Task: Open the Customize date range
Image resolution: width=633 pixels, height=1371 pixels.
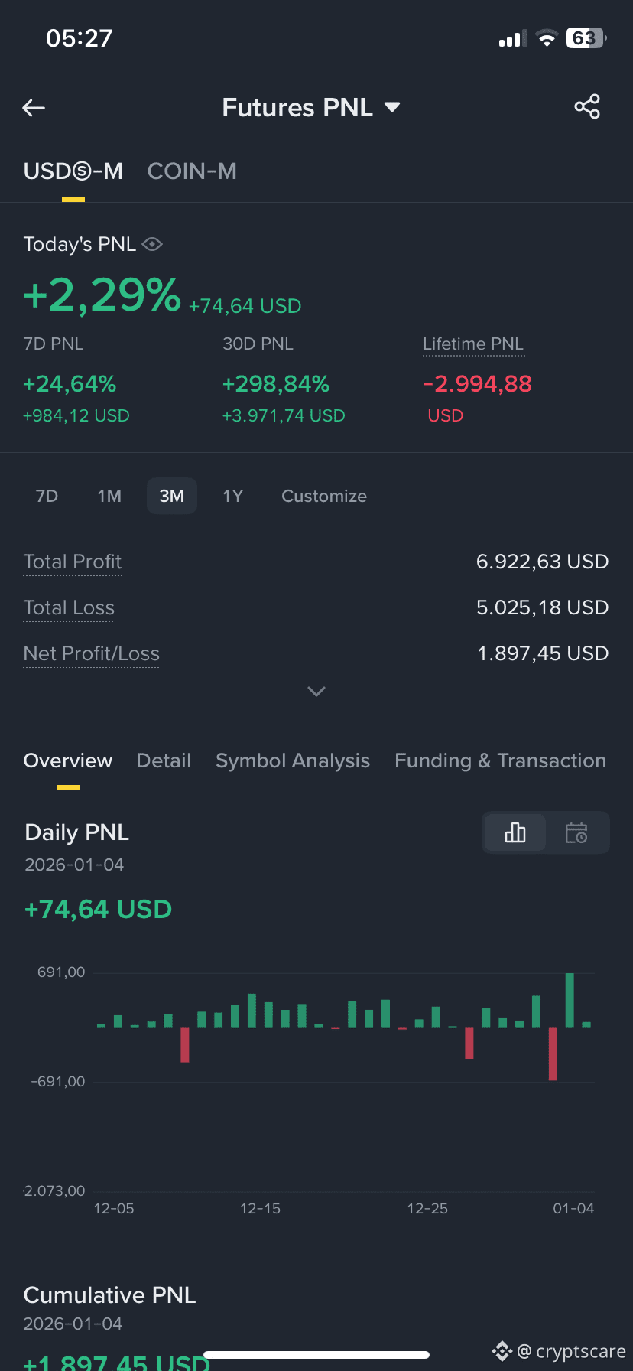Action: [324, 496]
